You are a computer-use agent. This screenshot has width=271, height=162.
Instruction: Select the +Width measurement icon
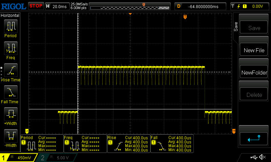point(11,114)
